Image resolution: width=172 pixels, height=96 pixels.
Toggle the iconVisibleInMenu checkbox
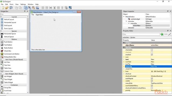click(152, 86)
